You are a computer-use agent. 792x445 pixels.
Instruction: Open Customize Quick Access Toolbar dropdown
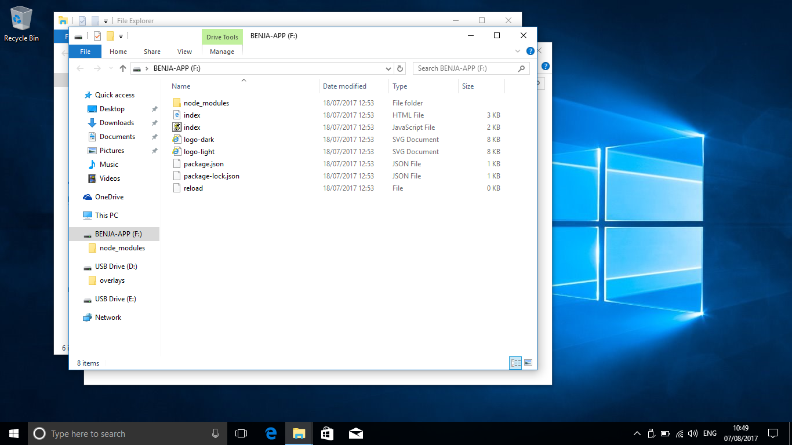pyautogui.click(x=121, y=36)
